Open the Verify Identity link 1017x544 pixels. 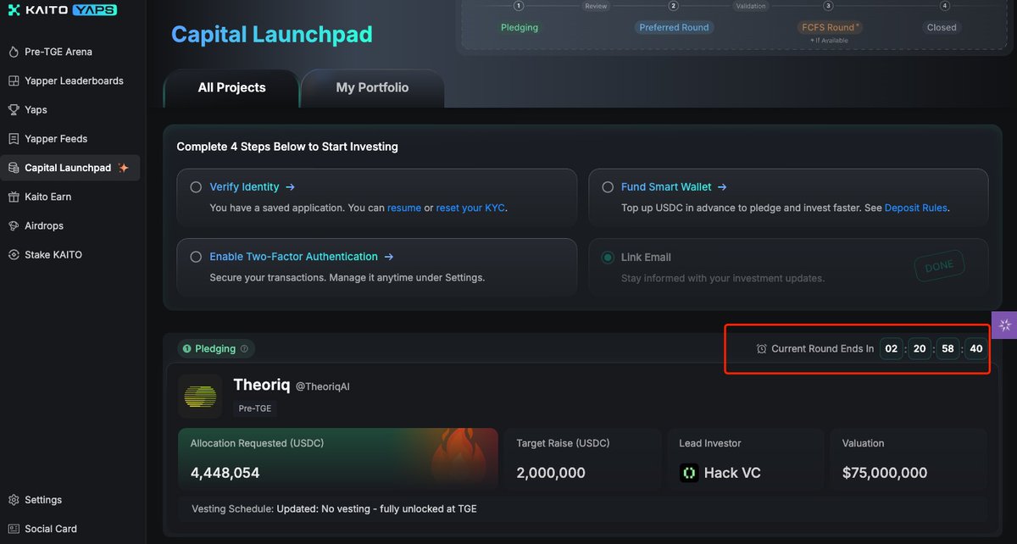(x=253, y=187)
